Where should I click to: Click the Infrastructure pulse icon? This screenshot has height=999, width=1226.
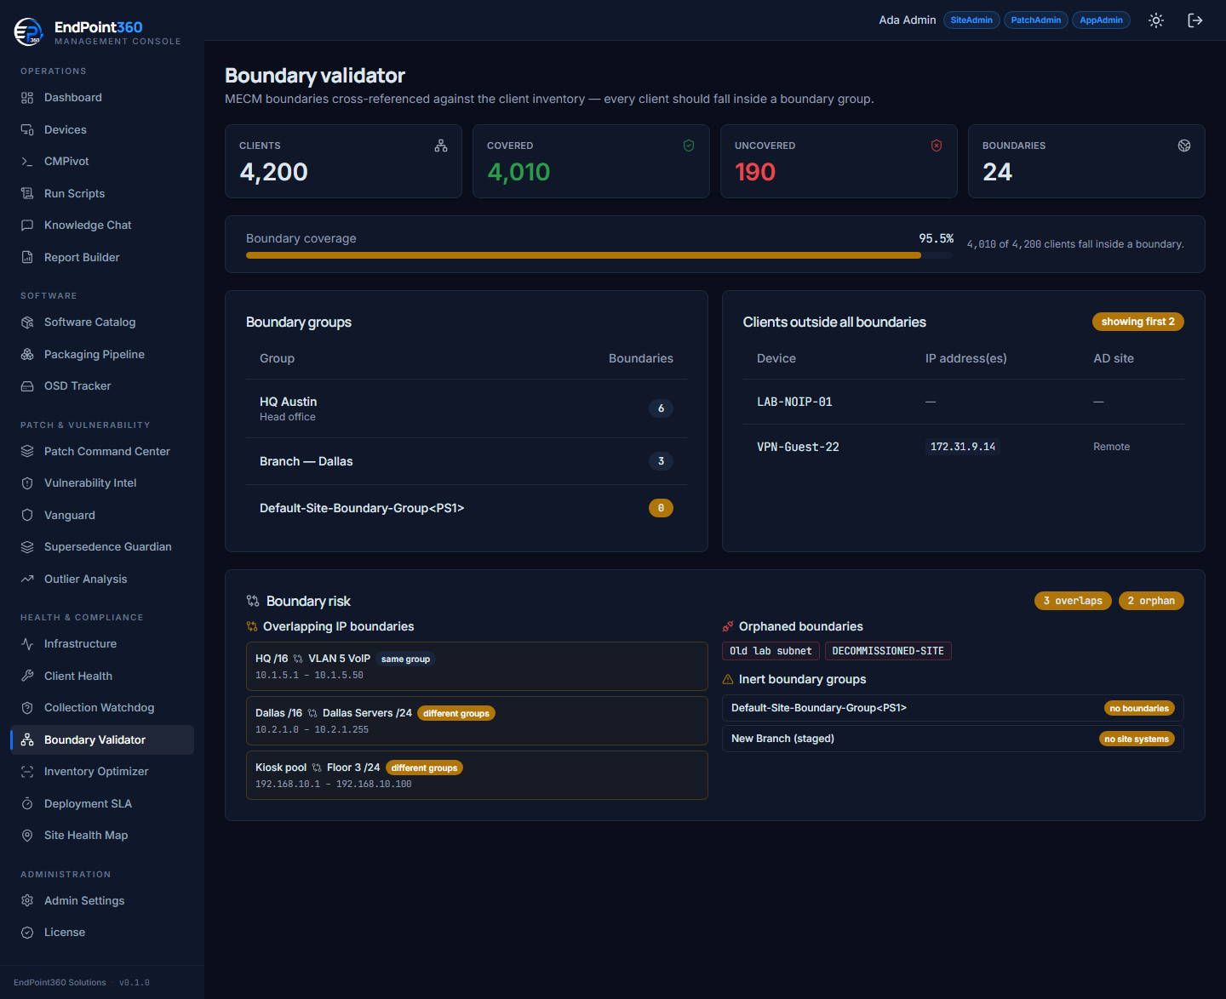pyautogui.click(x=27, y=644)
